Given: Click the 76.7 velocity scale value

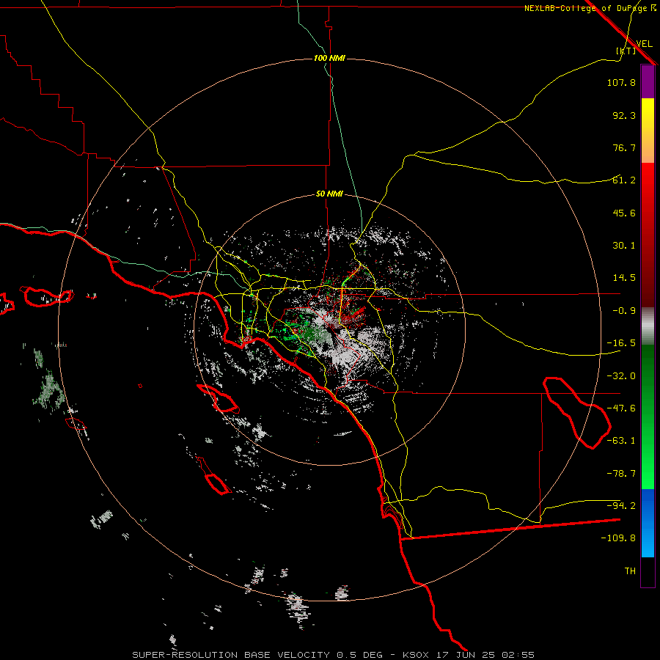Looking at the screenshot, I should 624,147.
